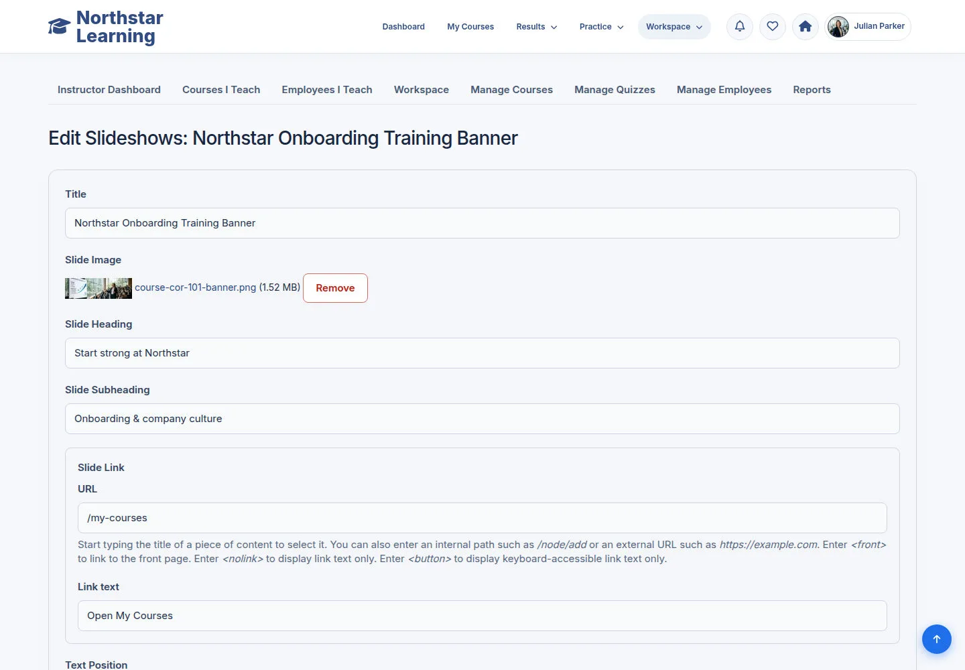This screenshot has width=965, height=670.
Task: Go to the home icon button
Action: click(806, 27)
